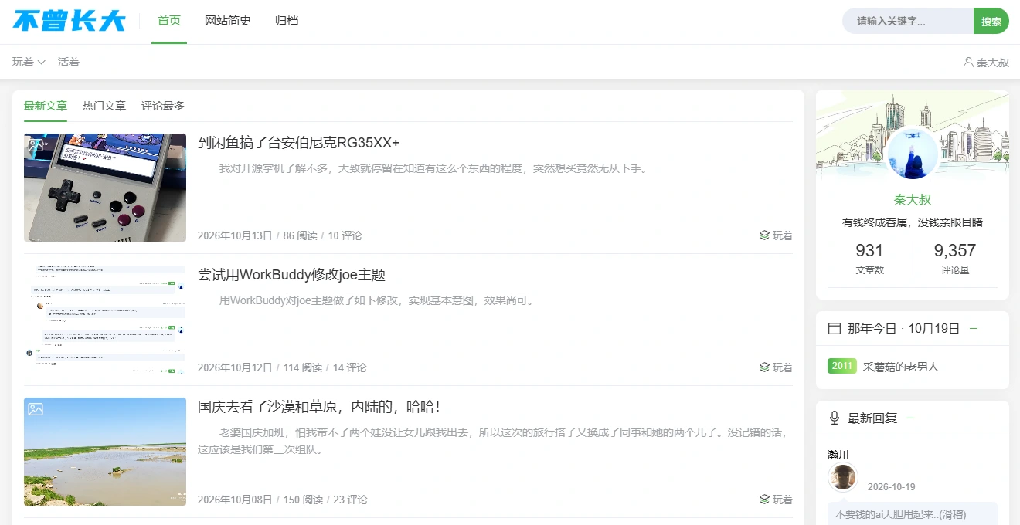The width and height of the screenshot is (1020, 525).
Task: Switch to the 热门文章 tab
Action: point(104,106)
